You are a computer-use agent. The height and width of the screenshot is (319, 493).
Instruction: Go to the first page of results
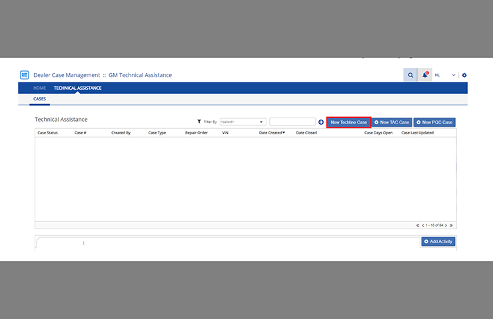(418, 225)
